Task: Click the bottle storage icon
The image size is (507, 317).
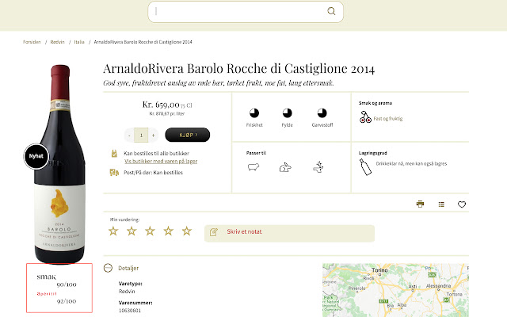Action: (x=365, y=167)
